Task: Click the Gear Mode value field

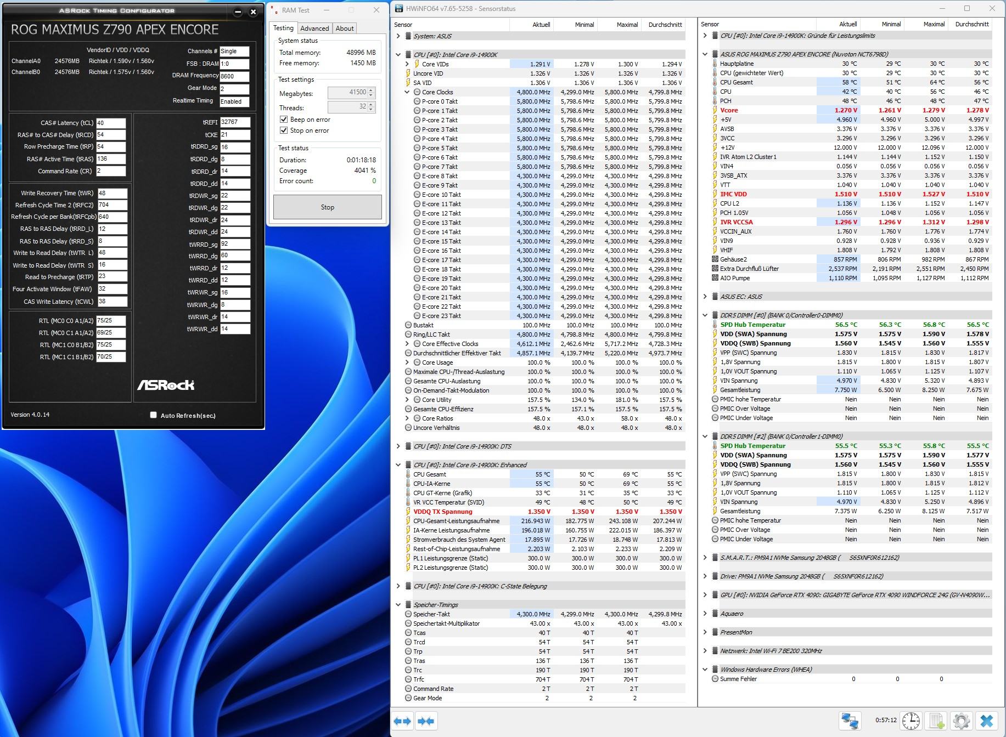Action: (234, 89)
